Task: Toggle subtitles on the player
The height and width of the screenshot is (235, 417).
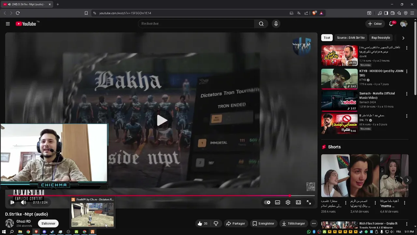Action: 278,202
